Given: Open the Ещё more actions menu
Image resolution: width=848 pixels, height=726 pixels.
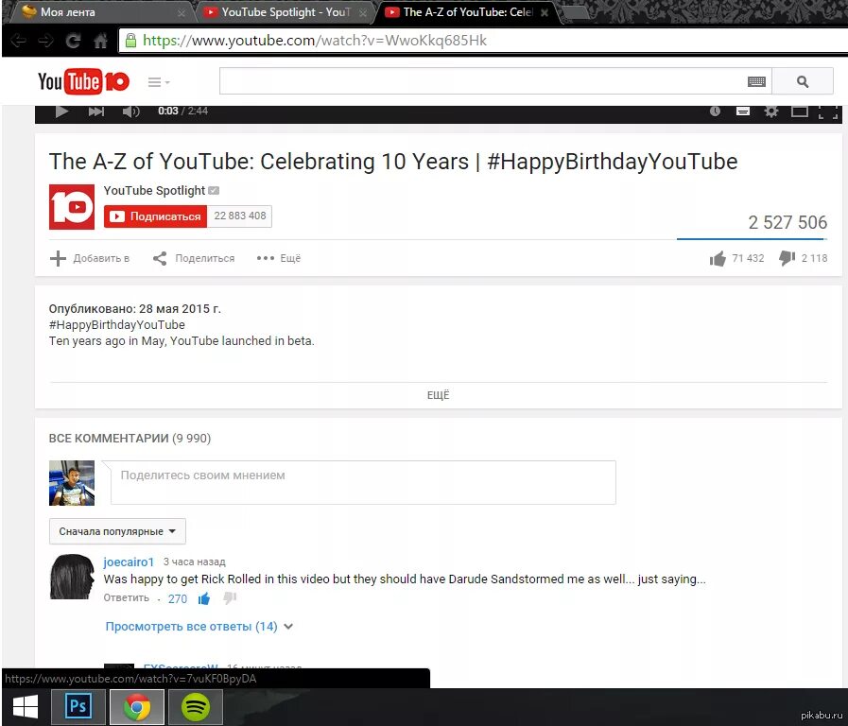Looking at the screenshot, I should [x=279, y=258].
